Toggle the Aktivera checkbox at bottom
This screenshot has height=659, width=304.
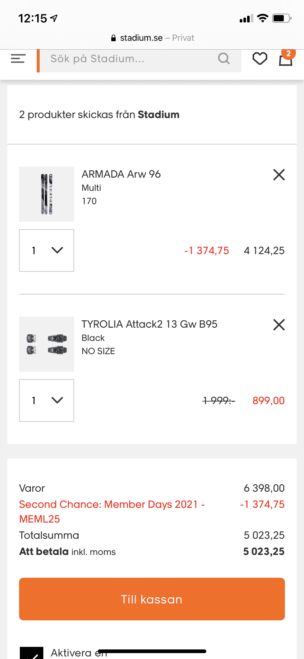click(32, 653)
